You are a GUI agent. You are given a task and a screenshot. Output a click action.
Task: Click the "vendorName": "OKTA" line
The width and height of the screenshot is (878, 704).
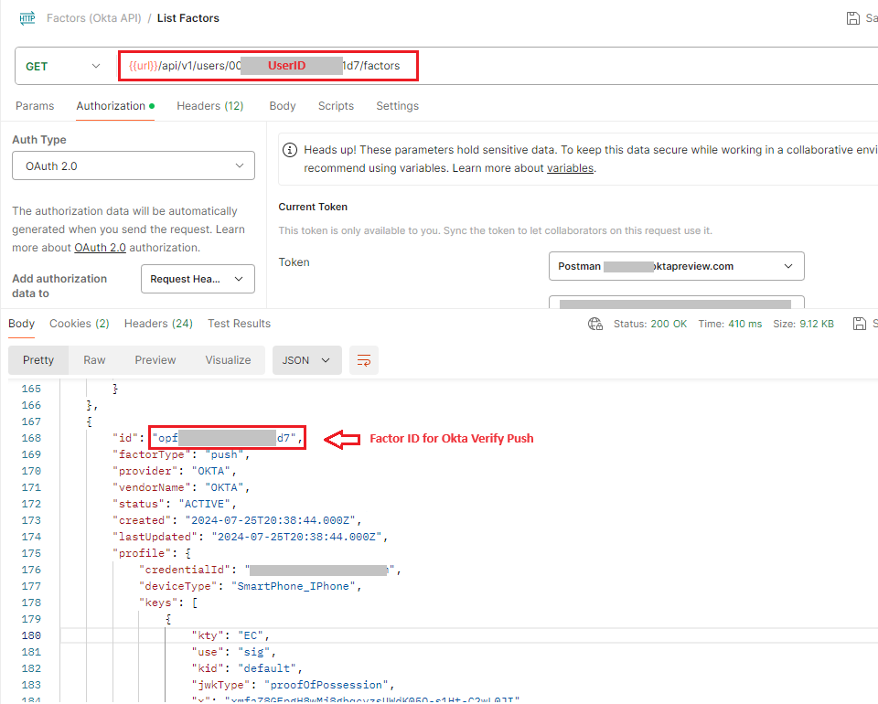pos(181,487)
